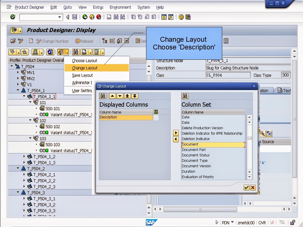Click the Print icon in toolbar
The image size is (303, 227).
pyautogui.click(x=109, y=17)
